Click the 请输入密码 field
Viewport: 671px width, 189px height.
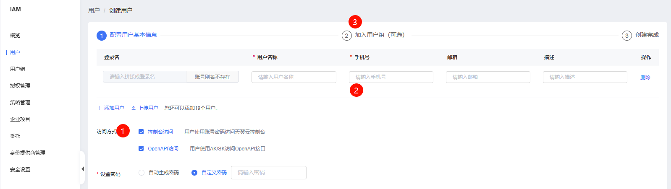[x=269, y=173]
